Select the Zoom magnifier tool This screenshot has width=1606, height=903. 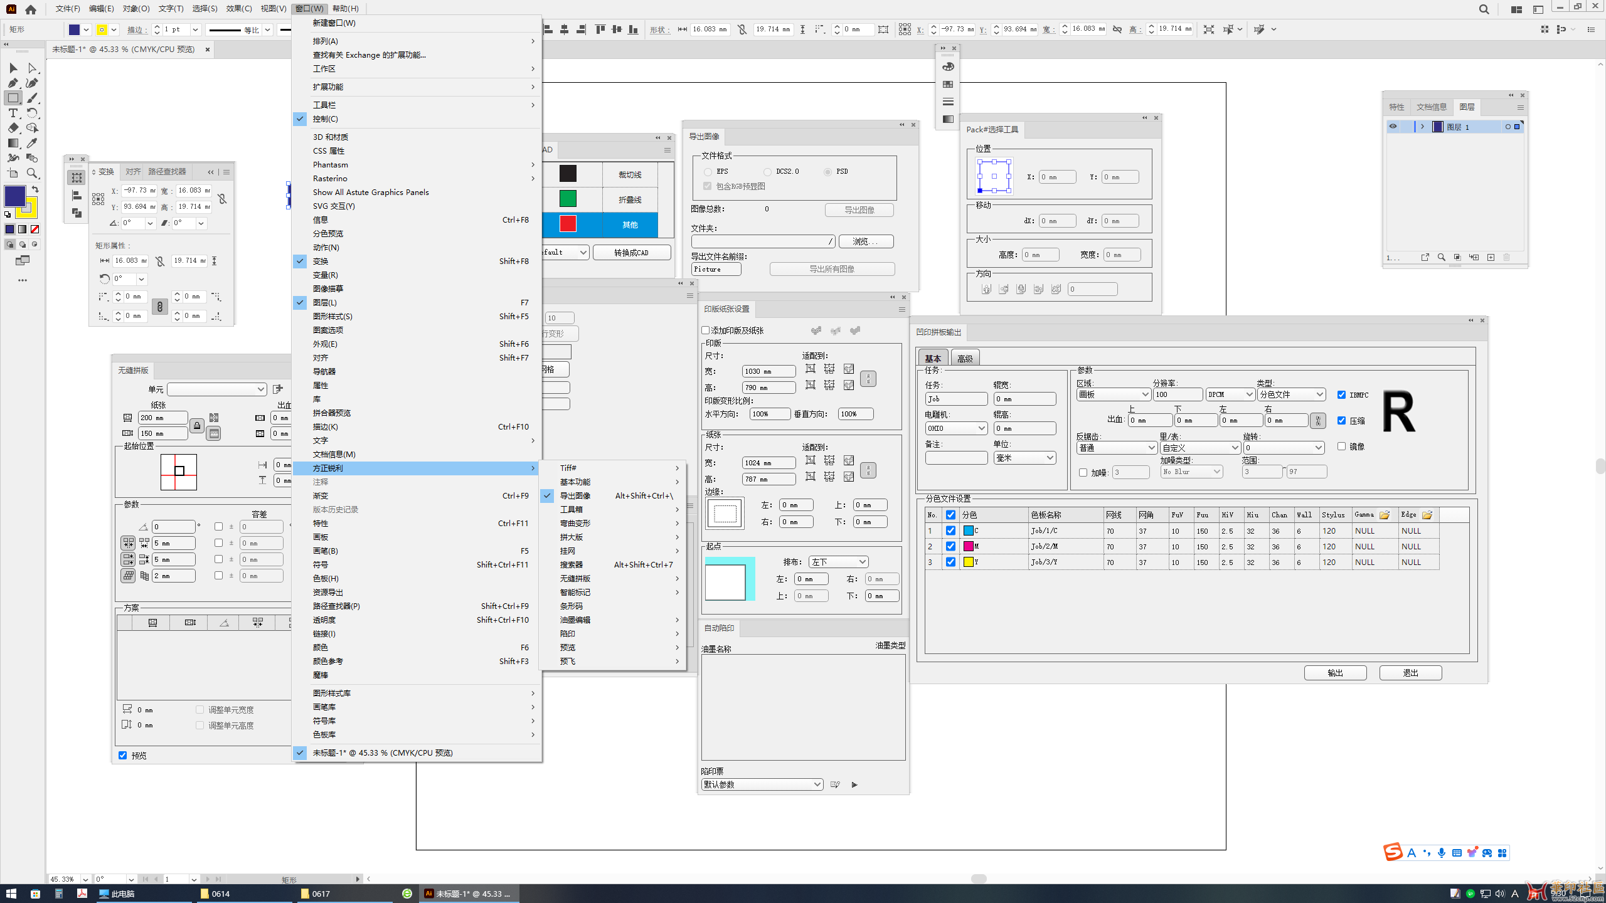pyautogui.click(x=32, y=173)
